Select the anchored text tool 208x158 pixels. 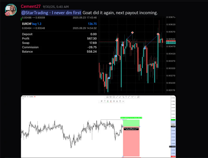pyautogui.click(x=123, y=97)
